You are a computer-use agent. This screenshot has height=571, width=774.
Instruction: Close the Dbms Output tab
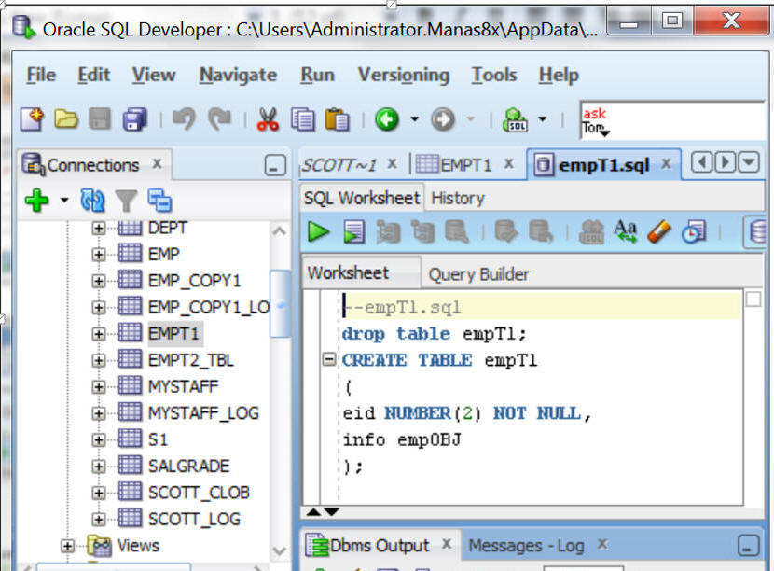click(x=447, y=544)
